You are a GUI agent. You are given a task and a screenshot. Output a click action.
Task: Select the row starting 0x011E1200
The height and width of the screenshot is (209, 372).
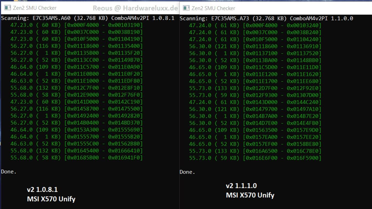(x=255, y=74)
